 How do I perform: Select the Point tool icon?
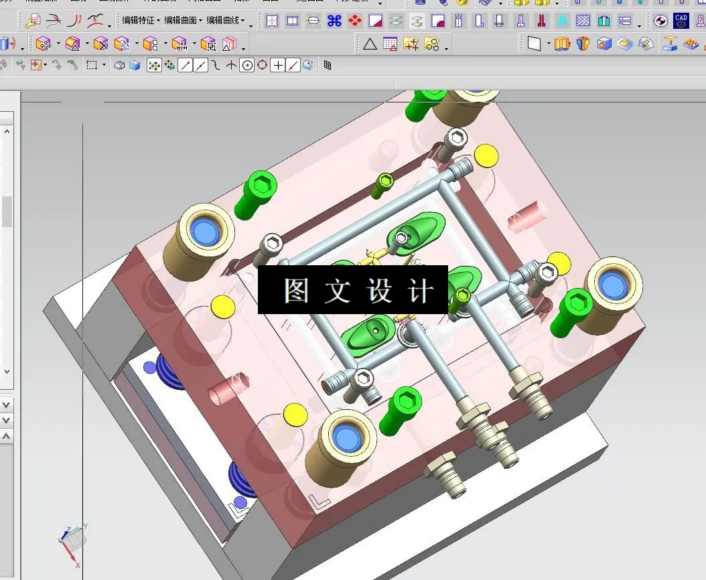pyautogui.click(x=278, y=65)
